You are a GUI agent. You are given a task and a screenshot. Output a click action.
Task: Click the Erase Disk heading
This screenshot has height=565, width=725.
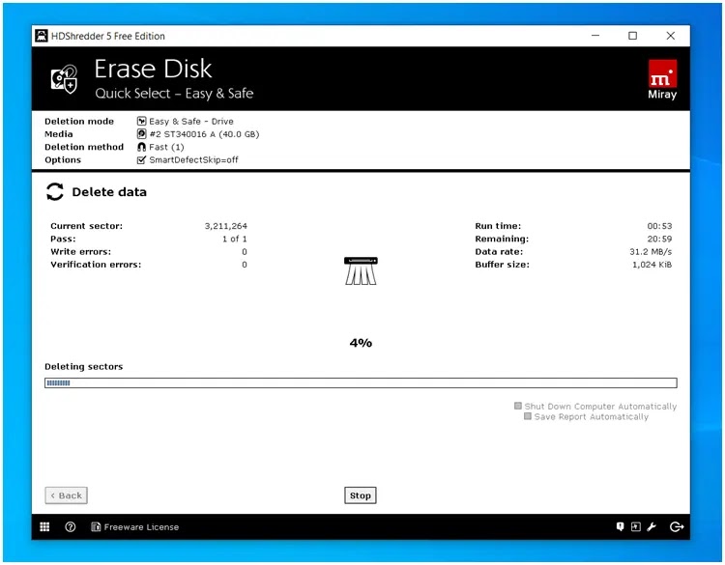coord(153,69)
